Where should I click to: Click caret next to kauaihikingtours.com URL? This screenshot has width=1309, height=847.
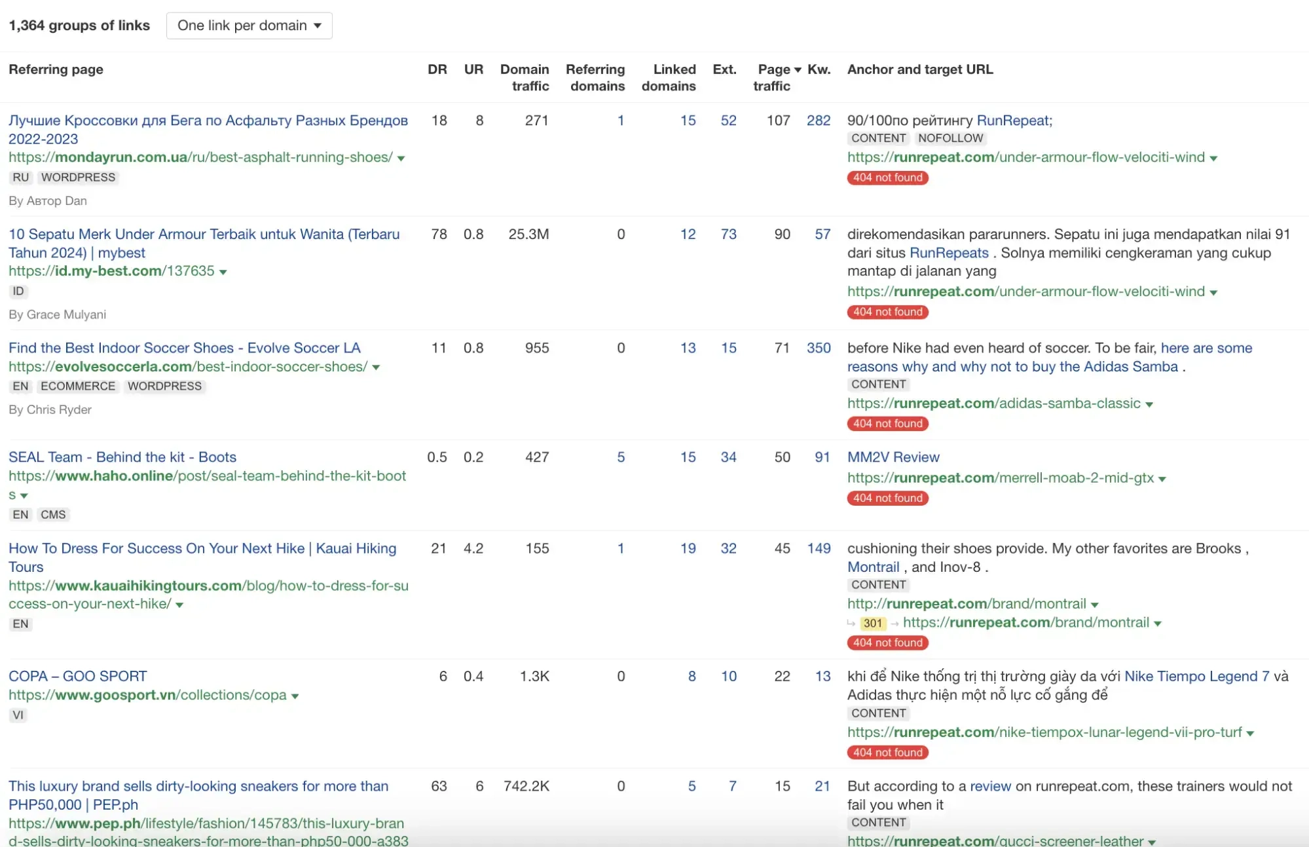pyautogui.click(x=179, y=605)
